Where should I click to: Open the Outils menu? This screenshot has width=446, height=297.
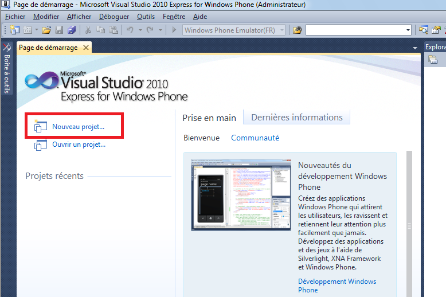(x=146, y=17)
